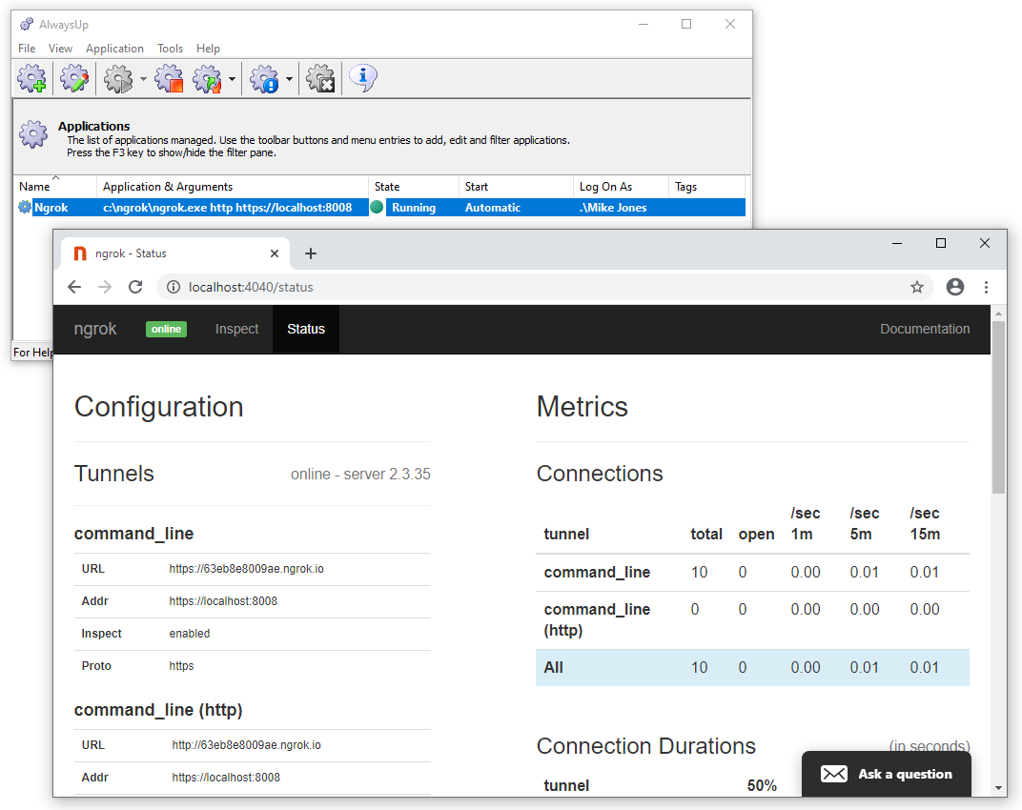Click the ngrok favicon on the browser tab
Viewport: 1022px width, 810px height.
click(x=80, y=253)
